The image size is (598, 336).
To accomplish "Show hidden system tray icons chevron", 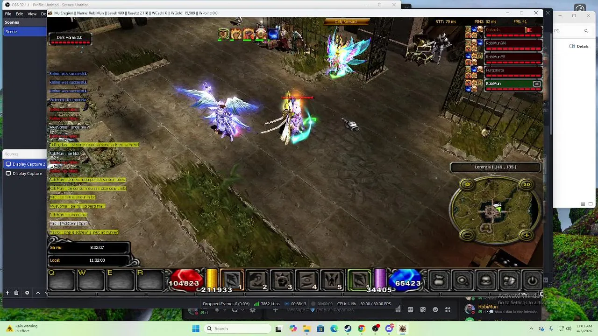I will [x=531, y=329].
